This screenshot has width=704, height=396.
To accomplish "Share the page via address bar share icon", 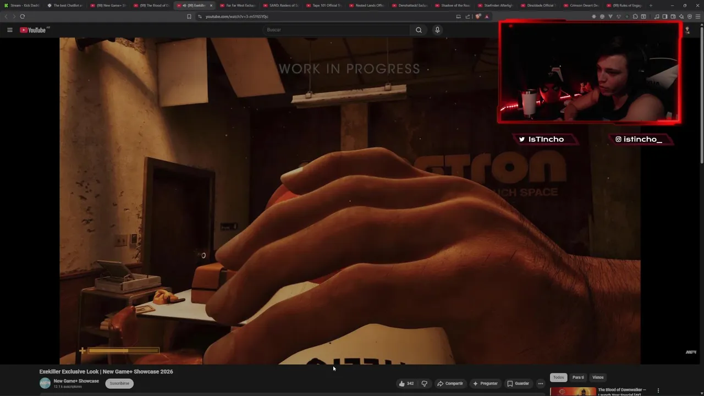I will [x=468, y=16].
